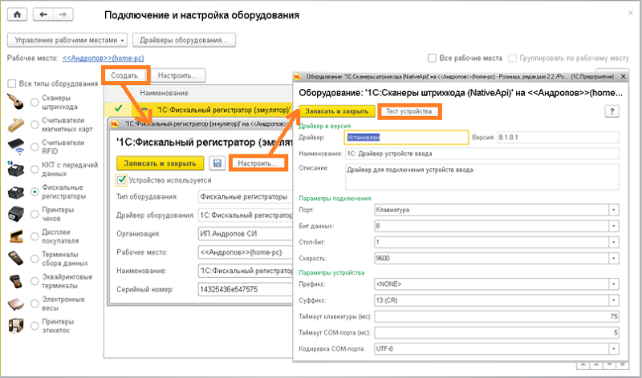
Task: Close the main equipment setup page
Action: pos(631,13)
